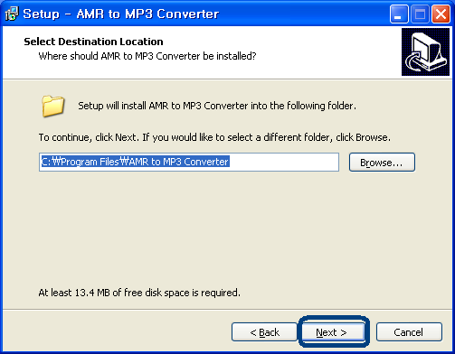Click the Next button to continue setup
The height and width of the screenshot is (354, 455).
click(334, 331)
